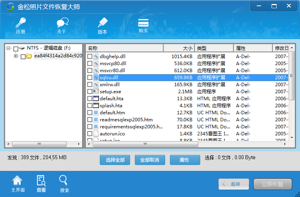This screenshot has height=197, width=300.
Task: Click the 返回 back button
Action: pos(234,184)
